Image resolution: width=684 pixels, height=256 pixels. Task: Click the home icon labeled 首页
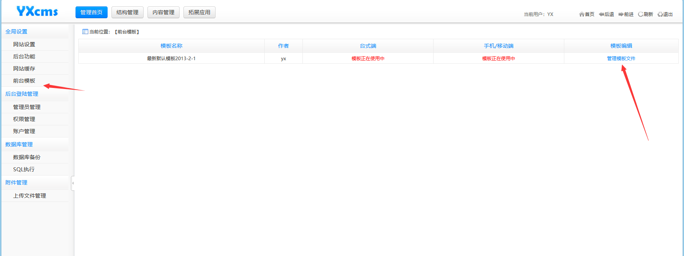tap(582, 14)
